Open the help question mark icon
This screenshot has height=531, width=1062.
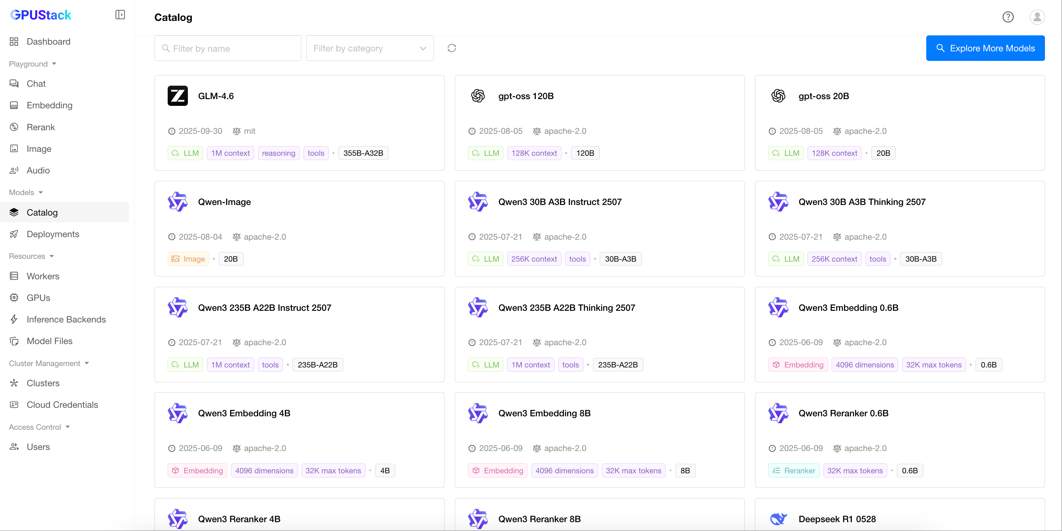pyautogui.click(x=1007, y=17)
